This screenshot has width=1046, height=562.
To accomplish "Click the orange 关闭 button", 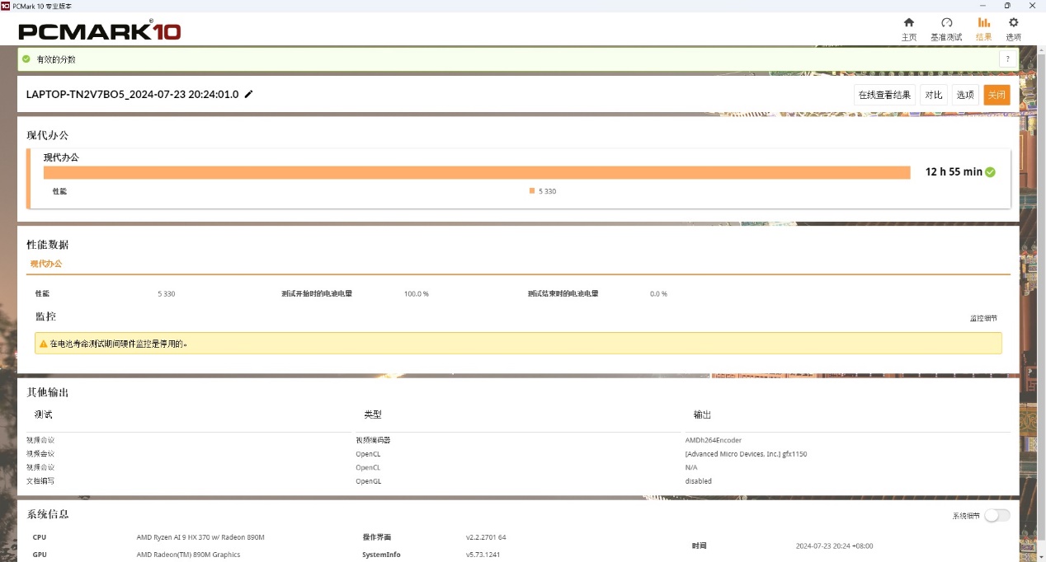I will (997, 95).
